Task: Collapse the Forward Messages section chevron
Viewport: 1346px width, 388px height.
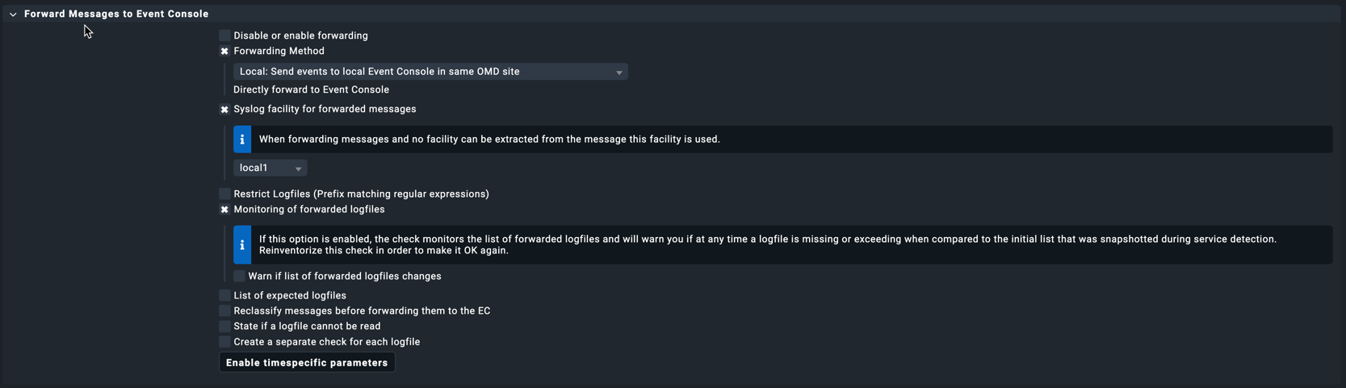Action: [13, 15]
